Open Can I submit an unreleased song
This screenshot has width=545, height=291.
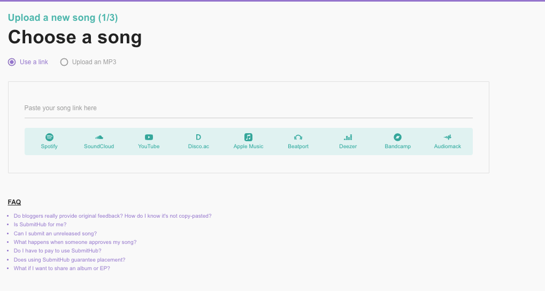tap(55, 234)
